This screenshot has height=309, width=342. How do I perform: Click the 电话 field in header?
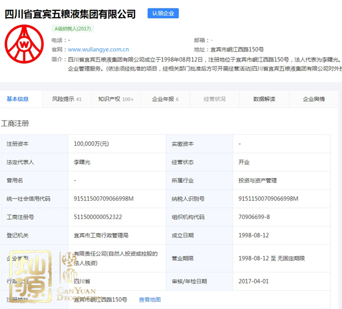(61, 40)
